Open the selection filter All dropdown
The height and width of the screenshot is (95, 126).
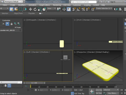coord(4,8)
